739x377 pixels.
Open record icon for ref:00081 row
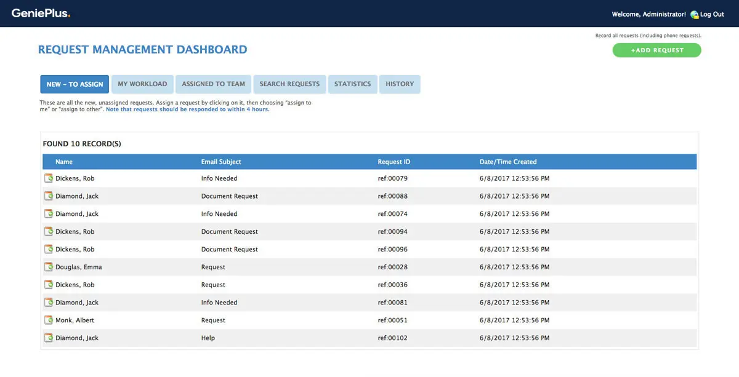click(49, 303)
